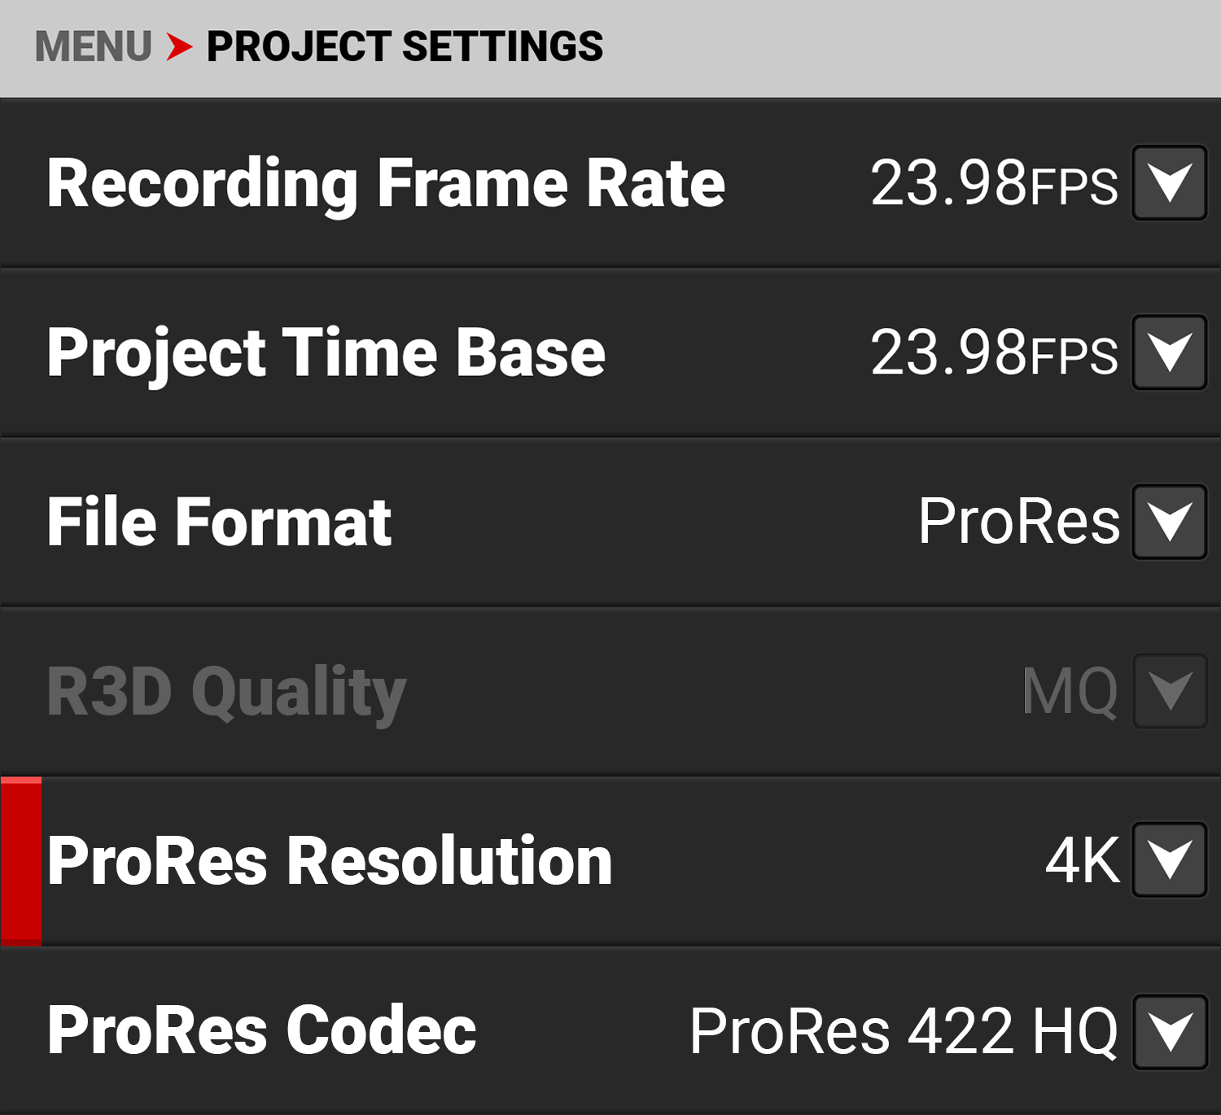Click the ProRes 422 HQ codec value
Viewport: 1221px width, 1115px height.
[x=904, y=1031]
